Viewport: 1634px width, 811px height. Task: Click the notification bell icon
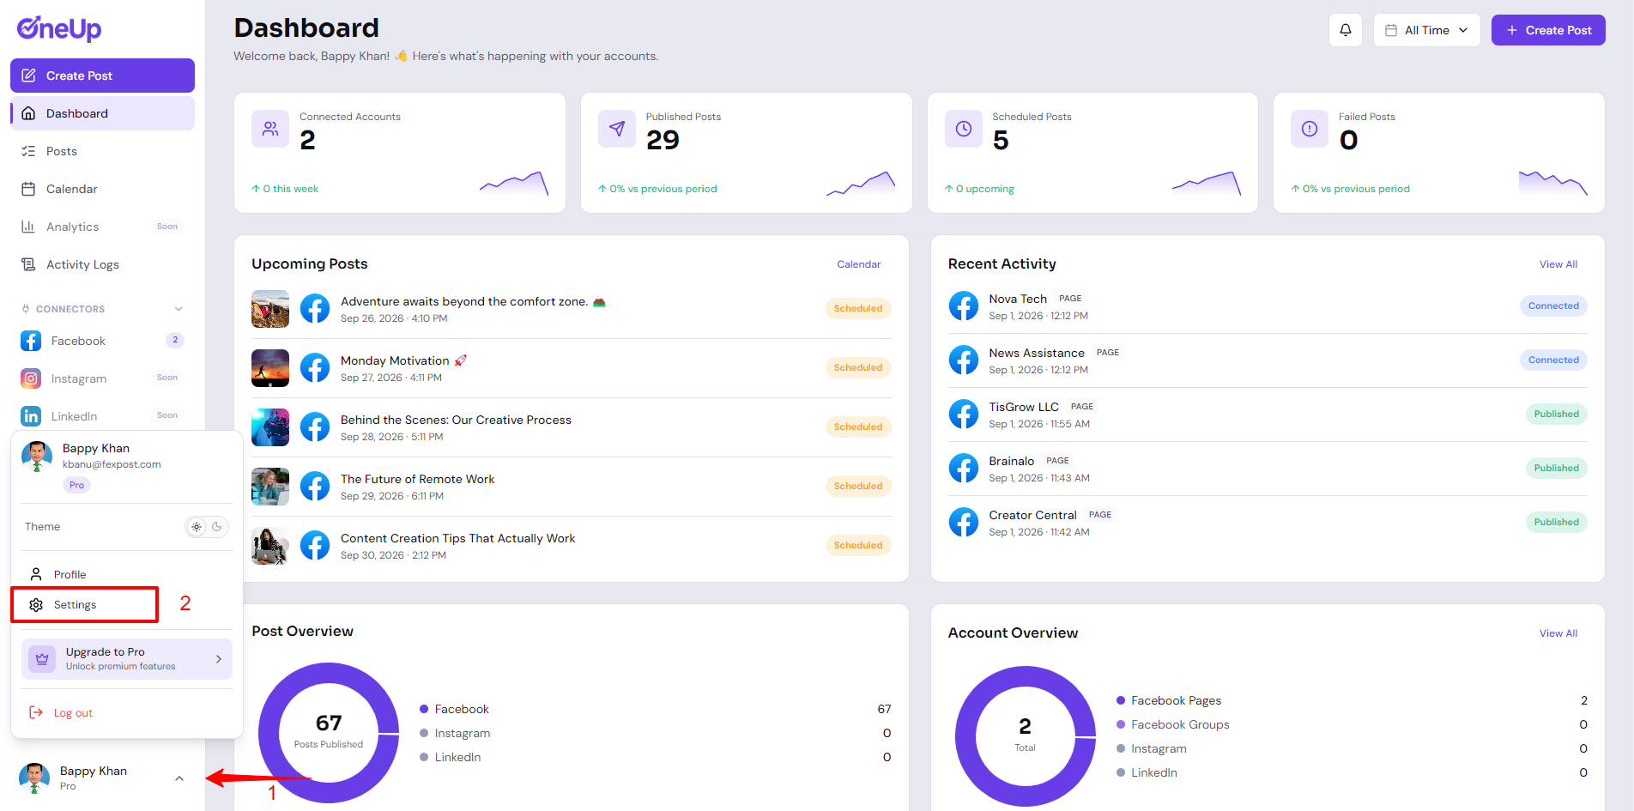(1345, 30)
